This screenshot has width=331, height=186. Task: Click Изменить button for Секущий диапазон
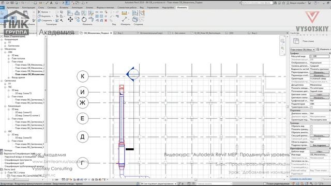(319, 136)
